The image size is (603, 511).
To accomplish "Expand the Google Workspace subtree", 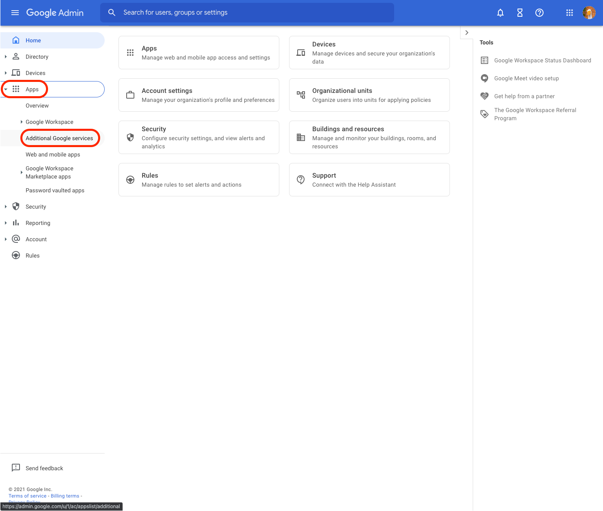I will (22, 122).
